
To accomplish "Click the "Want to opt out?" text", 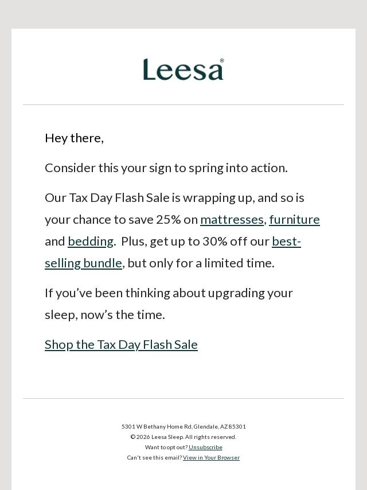I will (166, 448).
